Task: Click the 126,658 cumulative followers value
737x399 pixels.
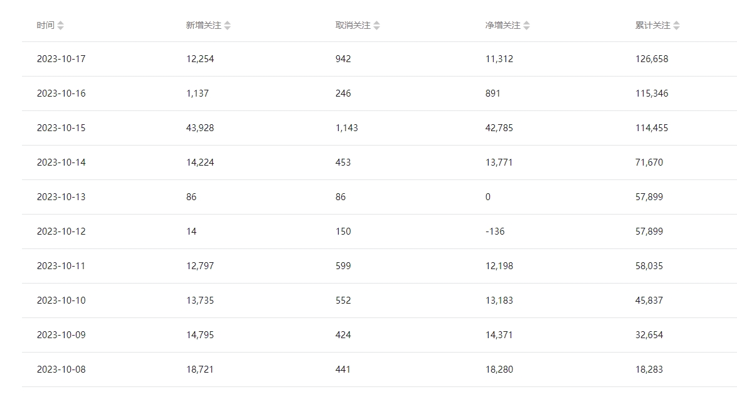Action: [652, 59]
